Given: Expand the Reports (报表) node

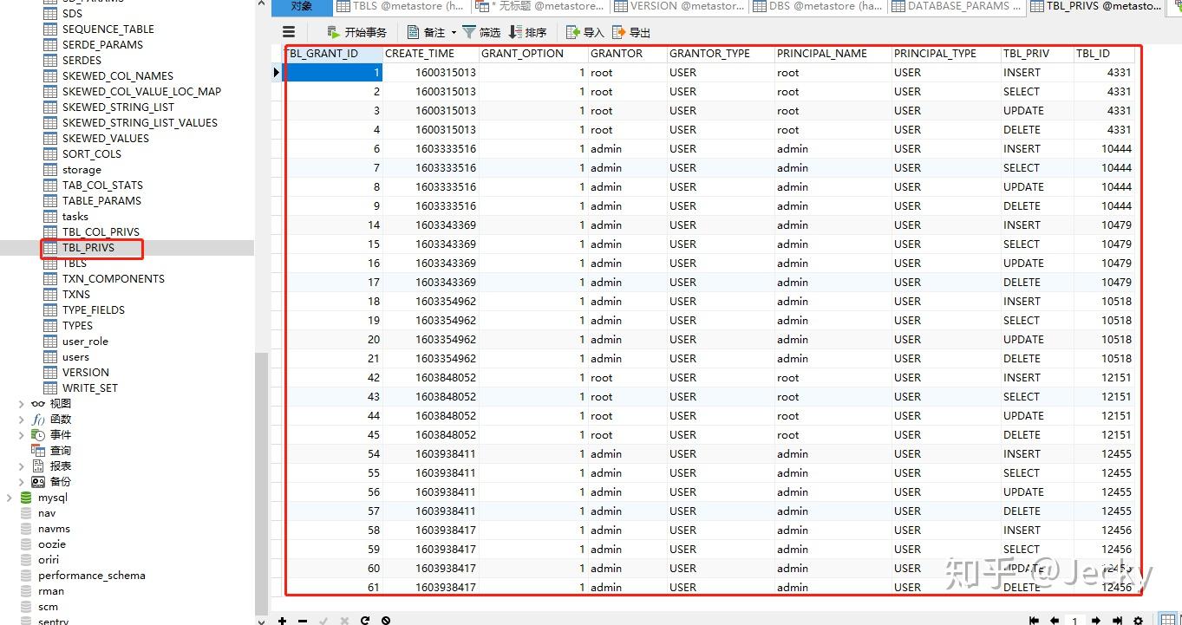Looking at the screenshot, I should tap(22, 465).
